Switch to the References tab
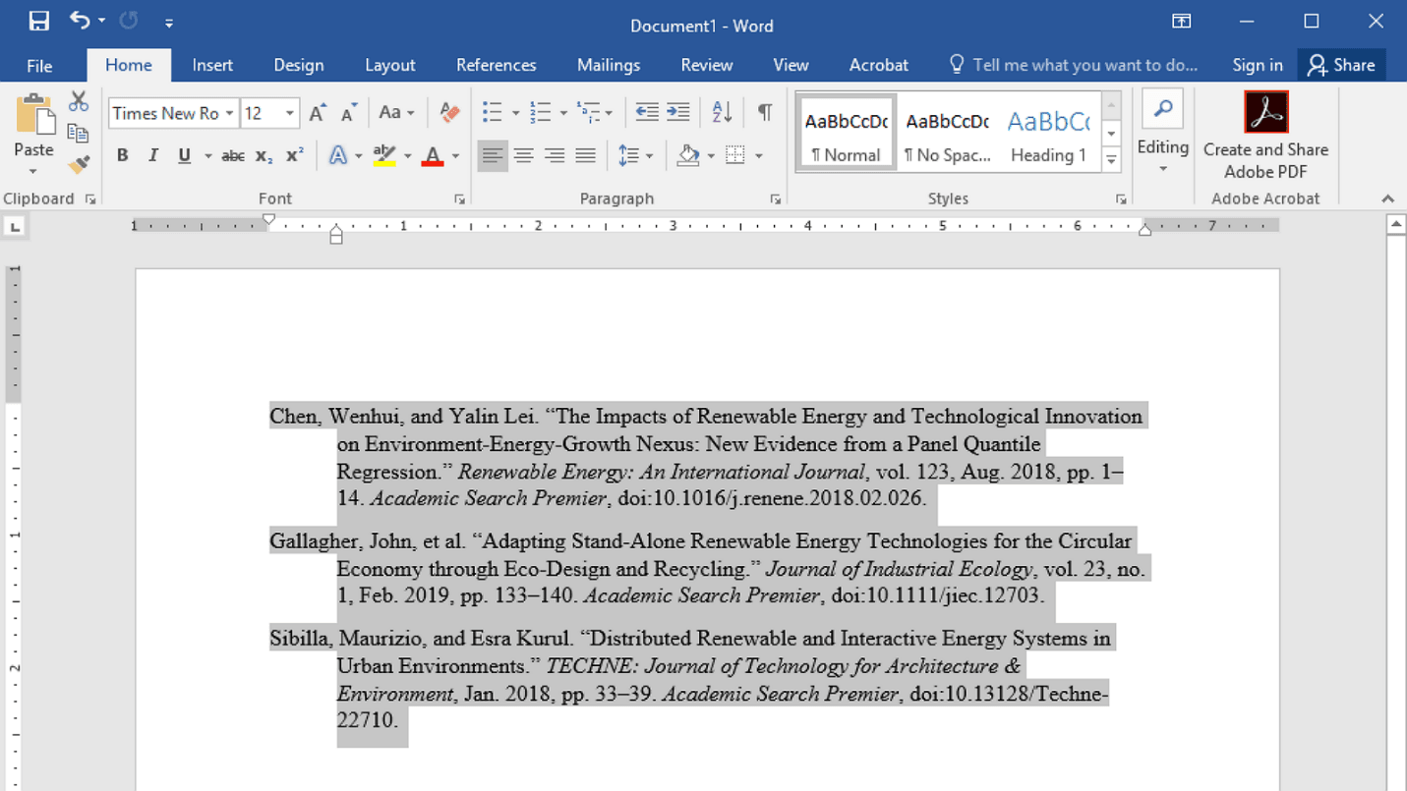 (x=497, y=66)
